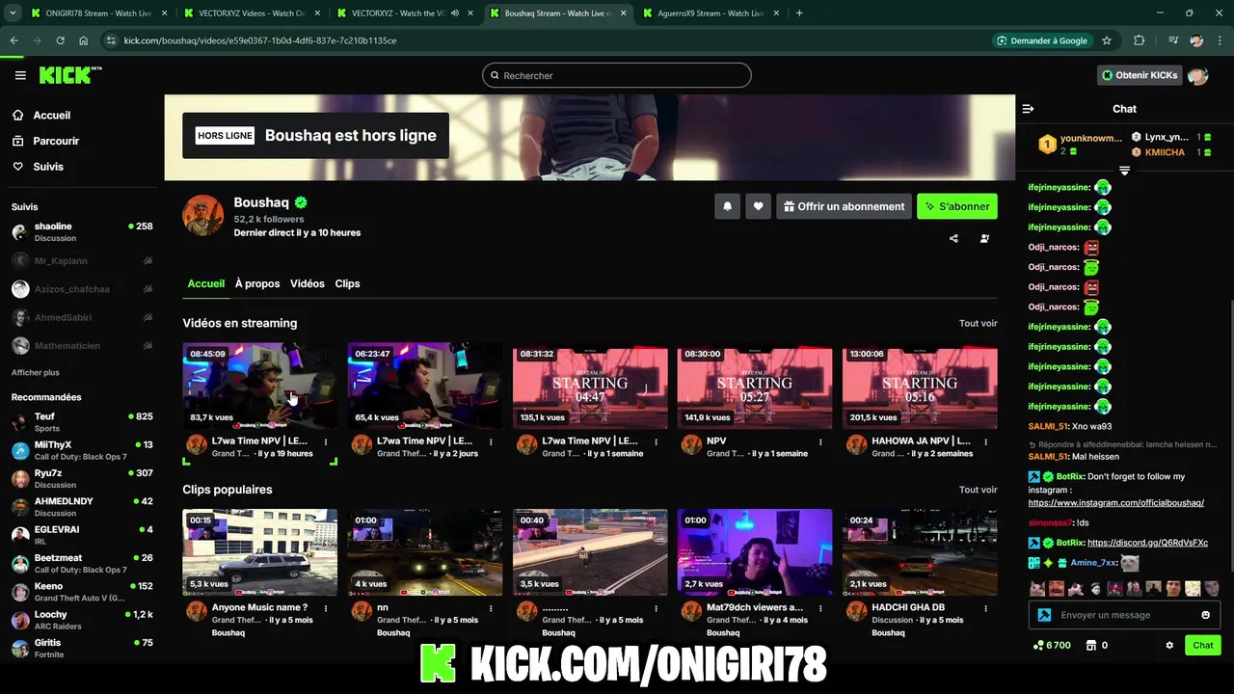The height and width of the screenshot is (694, 1234).
Task: Open the hamburger sidebar menu
Action: [x=20, y=75]
